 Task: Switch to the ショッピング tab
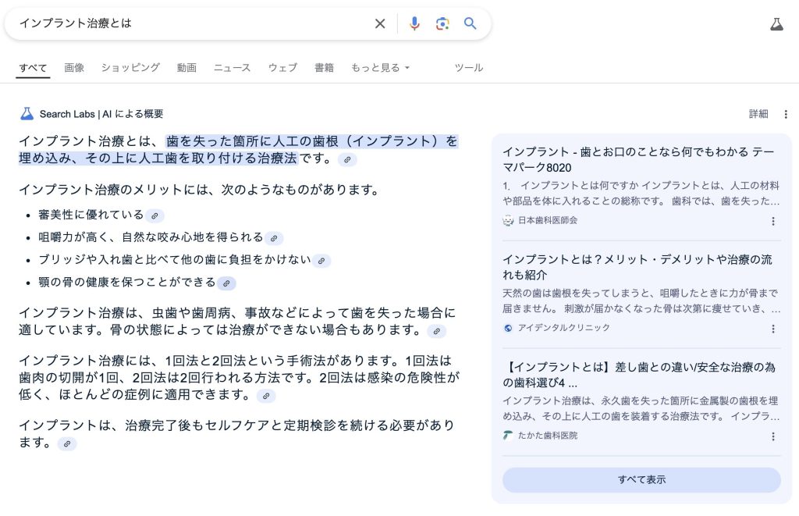pos(130,68)
